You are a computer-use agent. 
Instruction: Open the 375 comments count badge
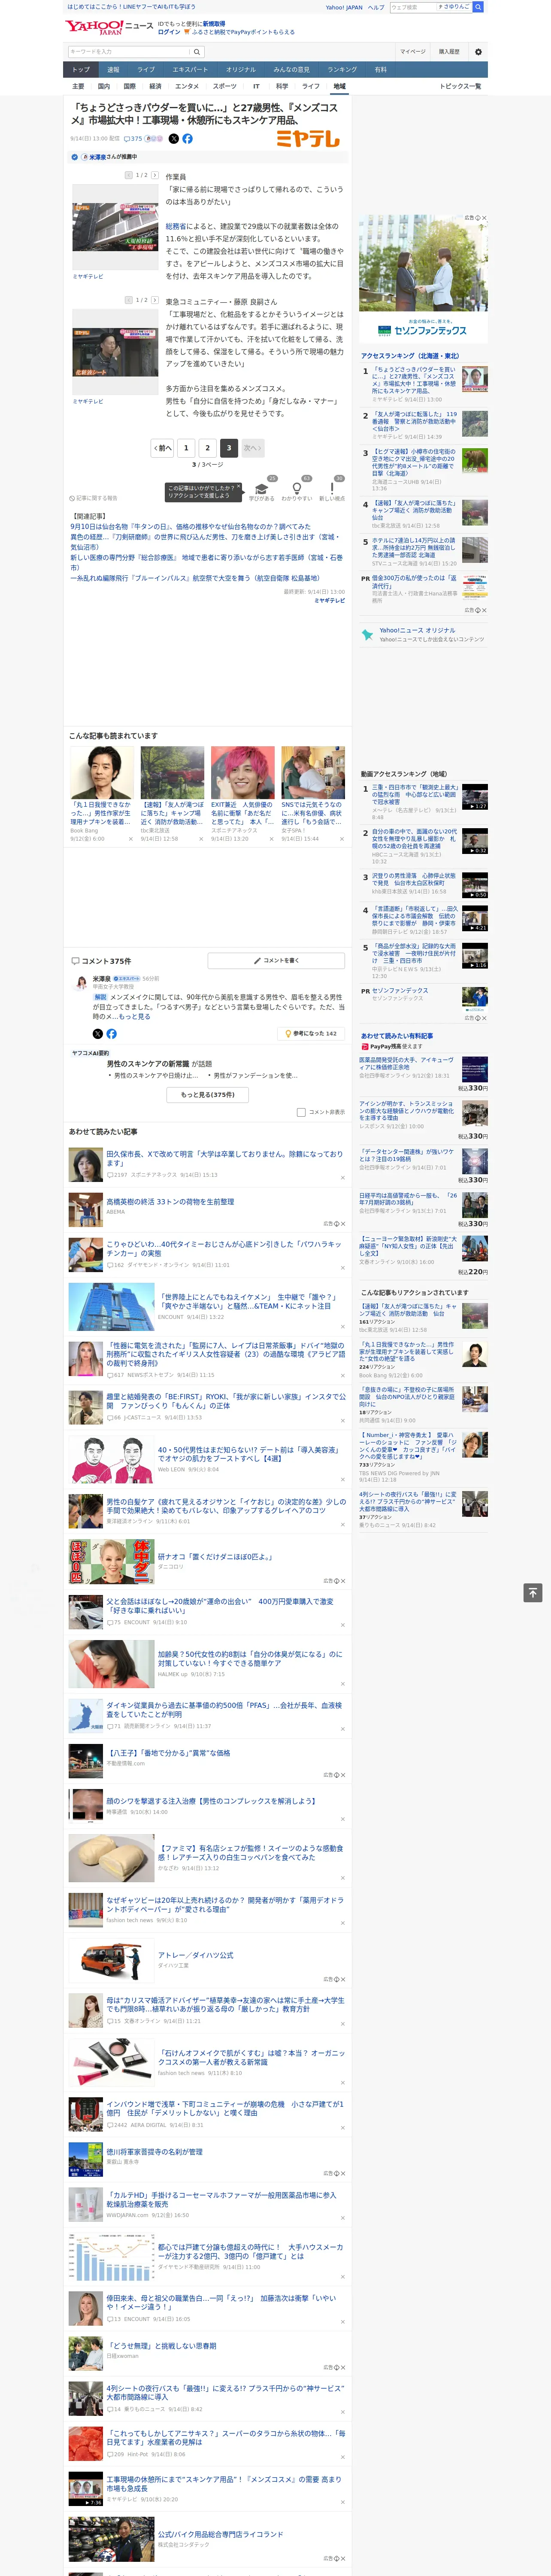(133, 139)
